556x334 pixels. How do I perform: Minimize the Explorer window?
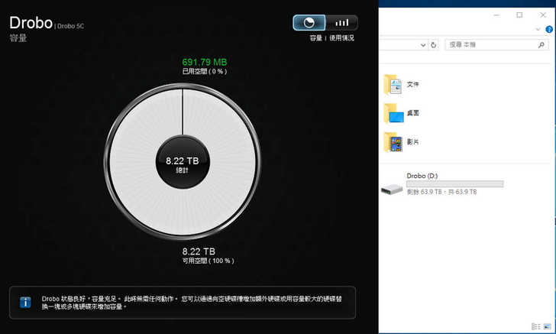(496, 15)
